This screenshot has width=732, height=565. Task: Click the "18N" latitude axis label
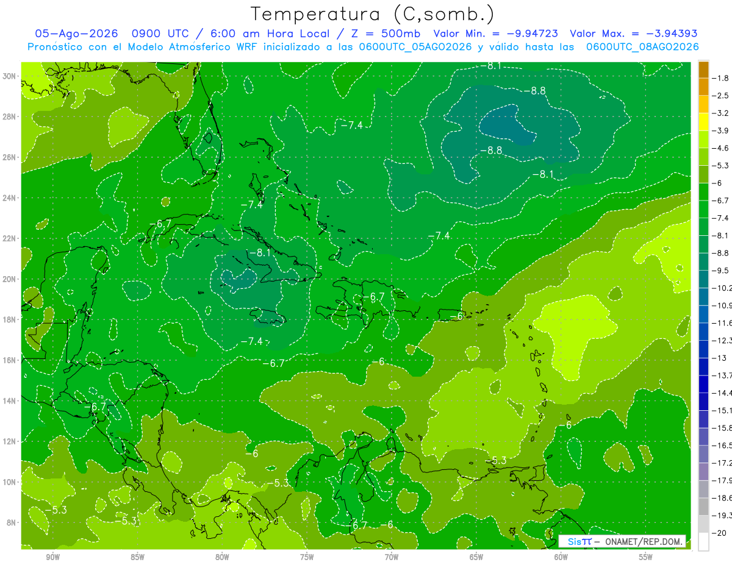tap(10, 319)
